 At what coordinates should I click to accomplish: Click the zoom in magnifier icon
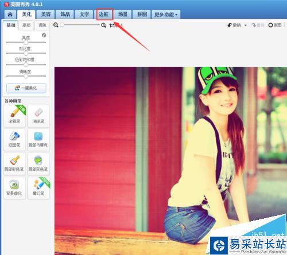[103, 25]
